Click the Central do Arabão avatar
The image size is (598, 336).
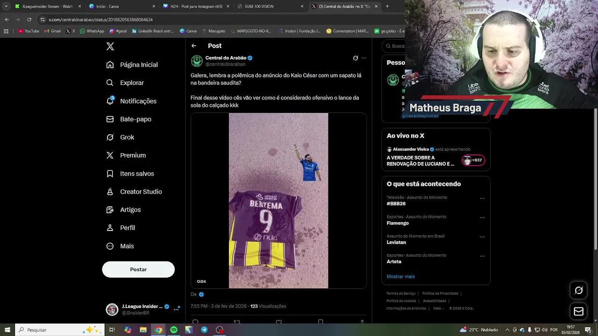click(x=197, y=61)
